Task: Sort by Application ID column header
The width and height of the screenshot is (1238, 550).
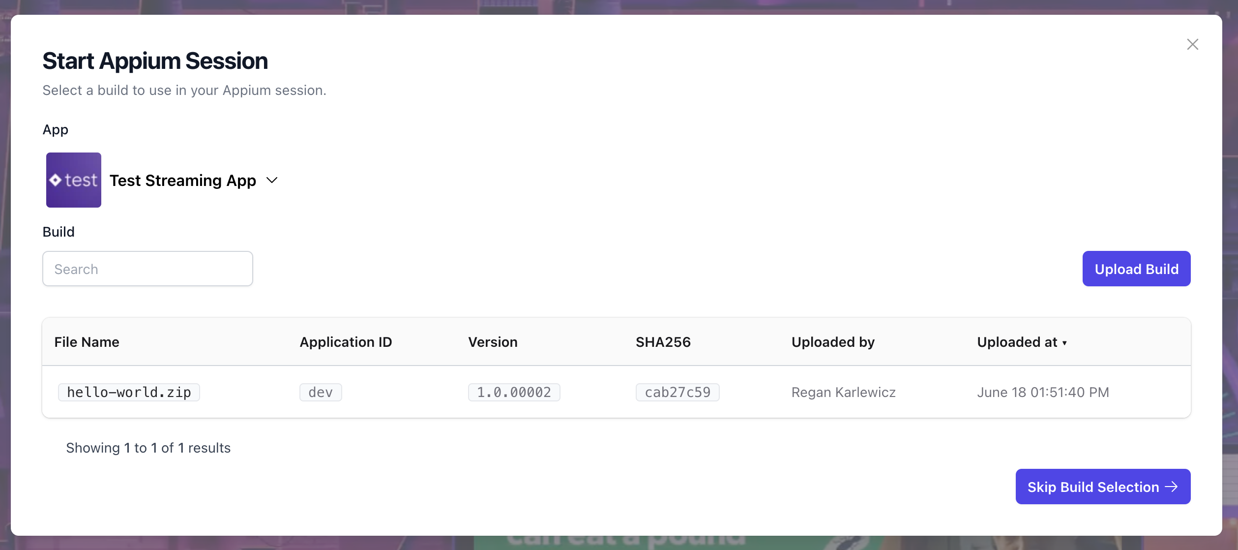Action: [346, 342]
